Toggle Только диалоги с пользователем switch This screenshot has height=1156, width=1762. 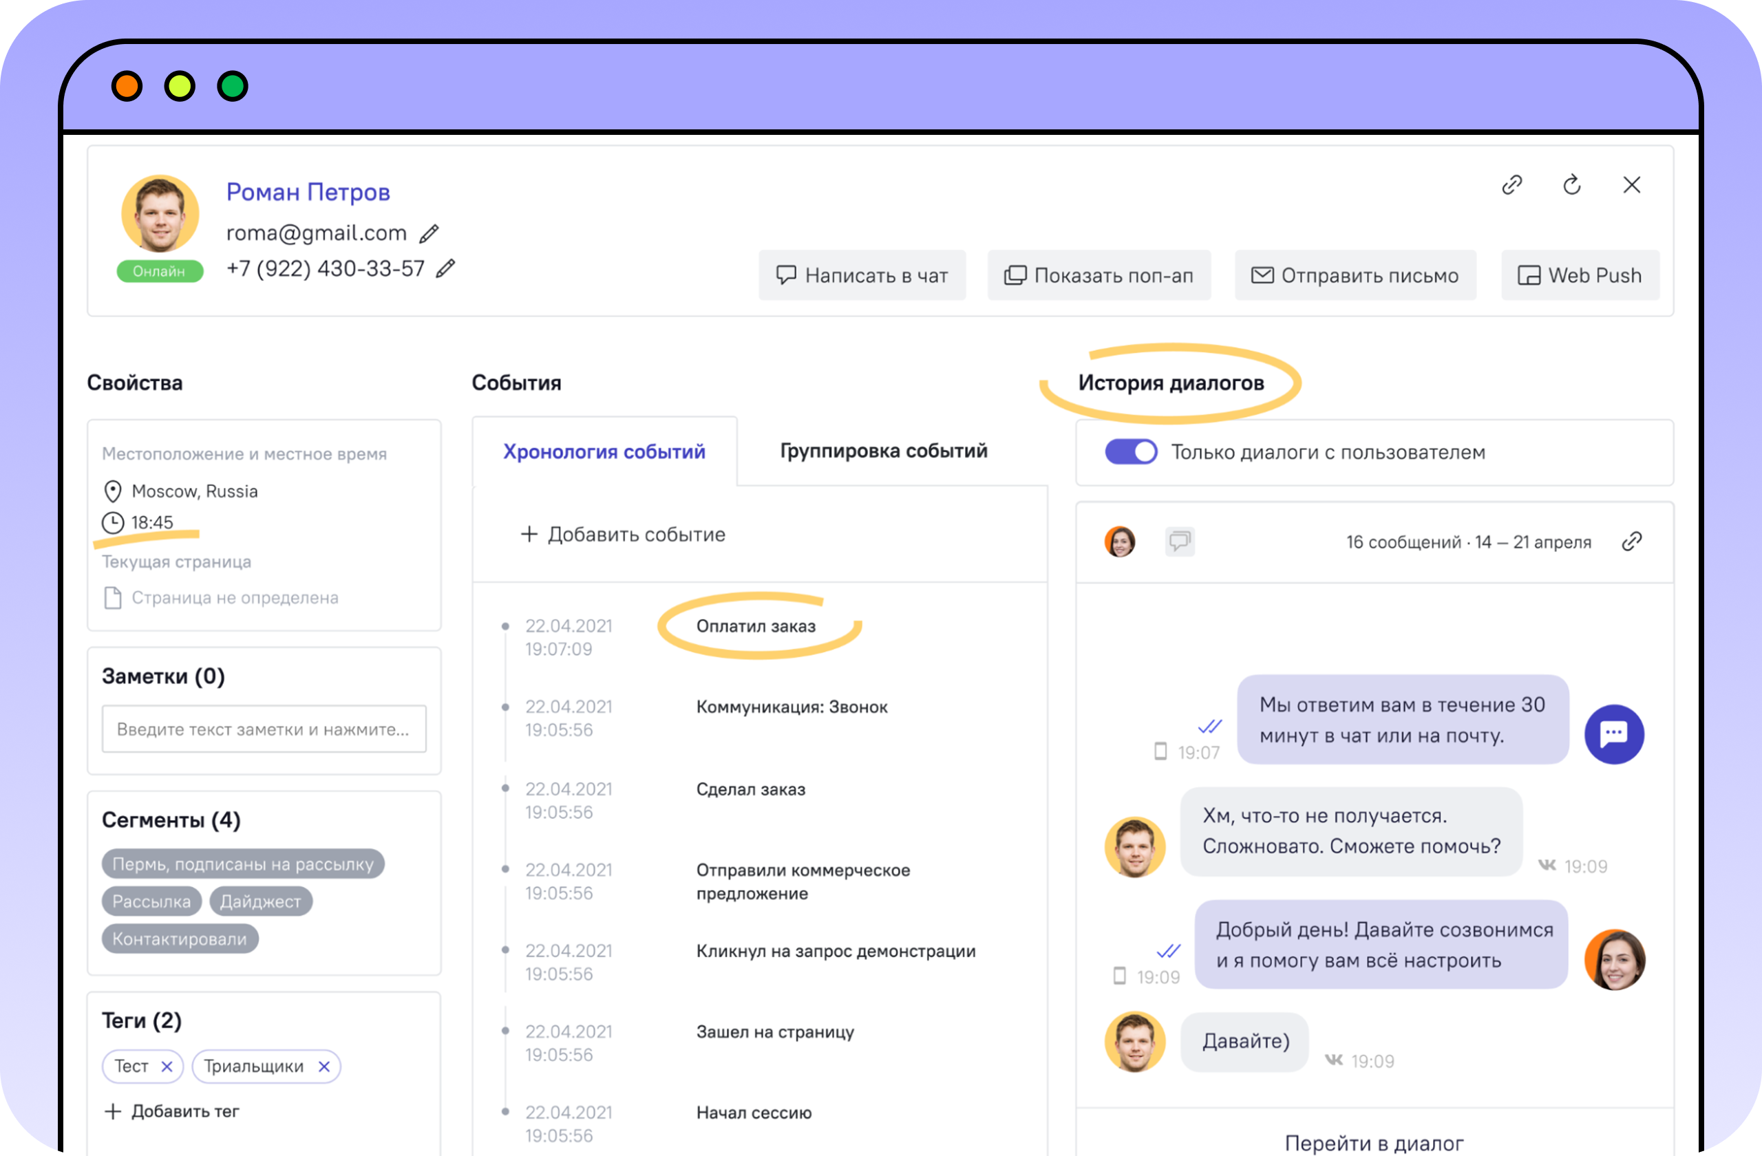(x=1130, y=452)
